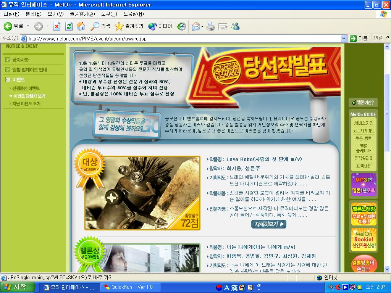This screenshot has width=391, height=293.
Task: Click the 수상작들을 함께 감상해 볼까요 GO banner
Action: click(127, 125)
